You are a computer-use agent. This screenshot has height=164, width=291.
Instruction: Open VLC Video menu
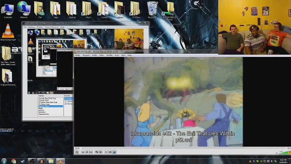[102, 56]
